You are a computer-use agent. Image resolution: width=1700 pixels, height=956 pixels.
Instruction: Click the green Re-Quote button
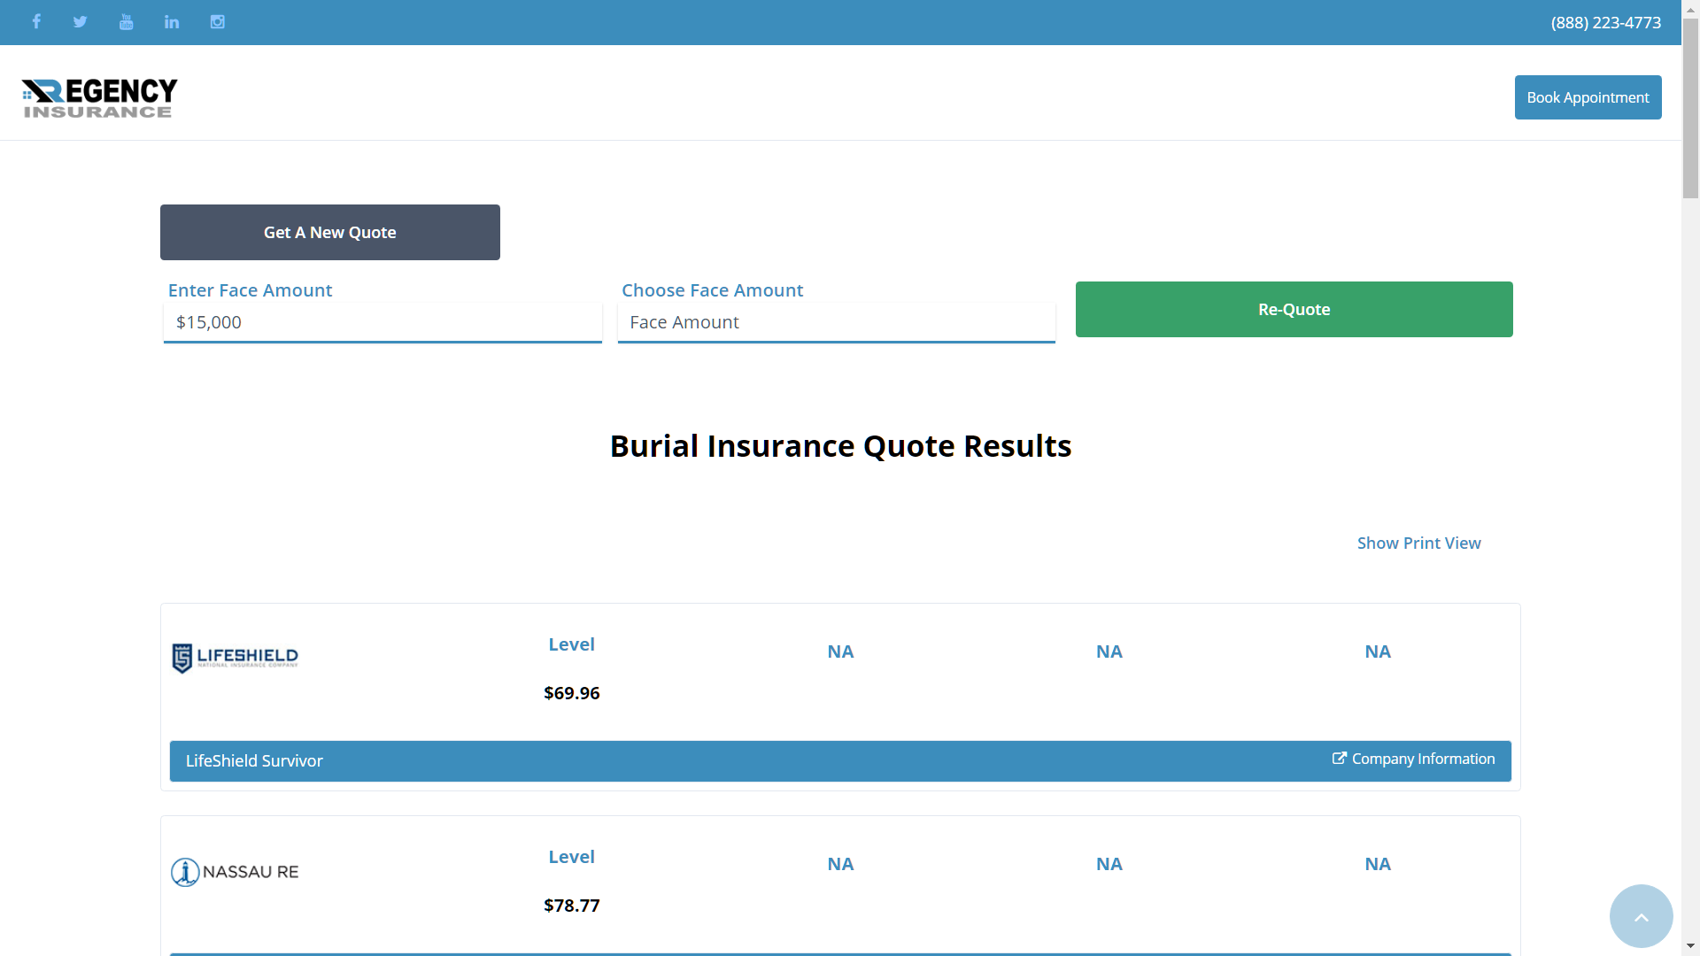point(1294,309)
